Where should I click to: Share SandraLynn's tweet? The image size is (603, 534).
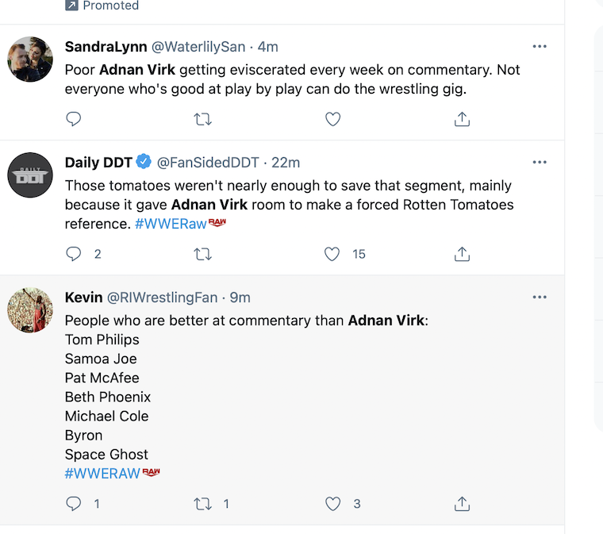tap(462, 119)
